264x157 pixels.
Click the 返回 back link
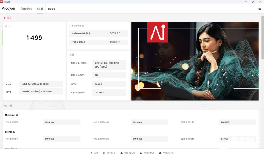pyautogui.click(x=9, y=18)
